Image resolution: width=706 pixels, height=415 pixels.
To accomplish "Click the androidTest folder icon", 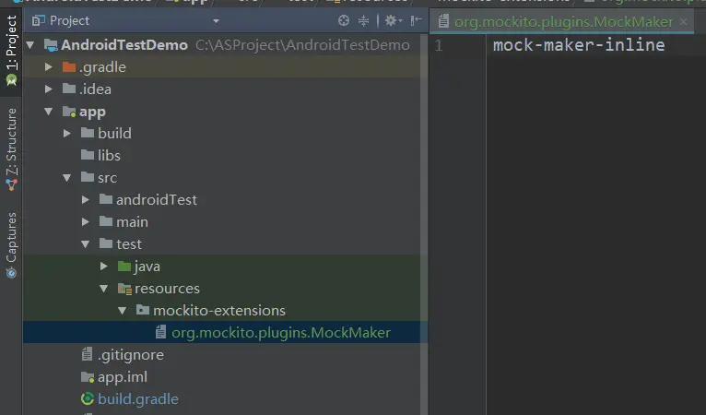I will [106, 199].
